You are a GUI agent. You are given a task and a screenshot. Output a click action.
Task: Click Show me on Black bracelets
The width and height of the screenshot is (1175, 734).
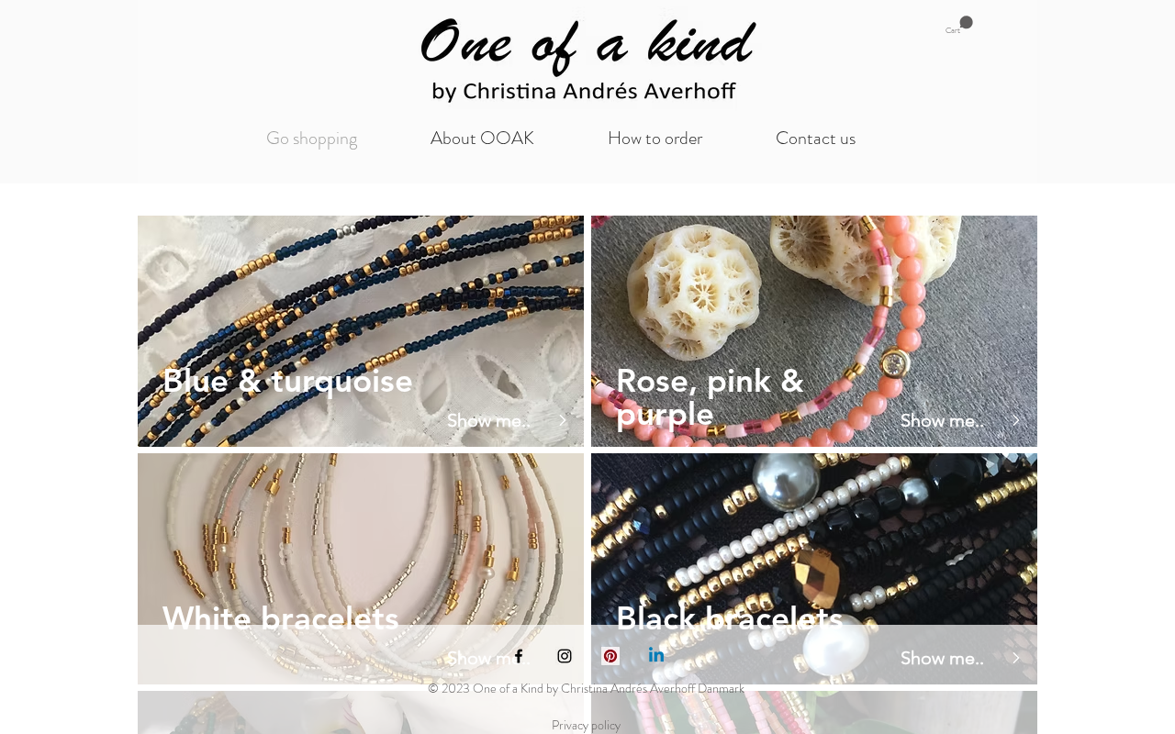tap(942, 658)
